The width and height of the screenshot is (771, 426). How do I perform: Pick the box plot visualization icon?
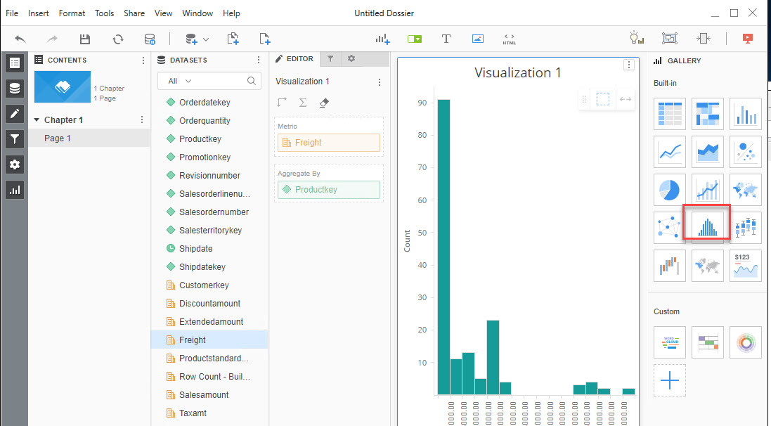coord(745,227)
